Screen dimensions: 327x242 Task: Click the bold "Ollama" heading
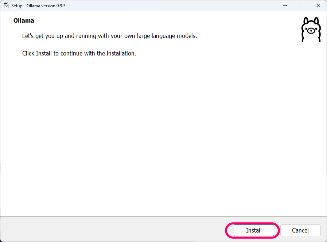point(24,20)
